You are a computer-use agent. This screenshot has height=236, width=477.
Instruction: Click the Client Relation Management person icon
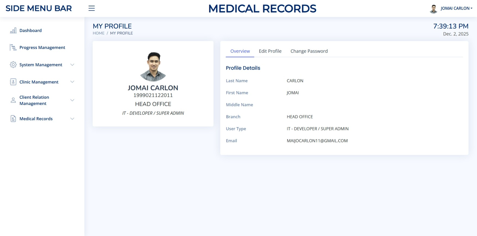tap(13, 100)
